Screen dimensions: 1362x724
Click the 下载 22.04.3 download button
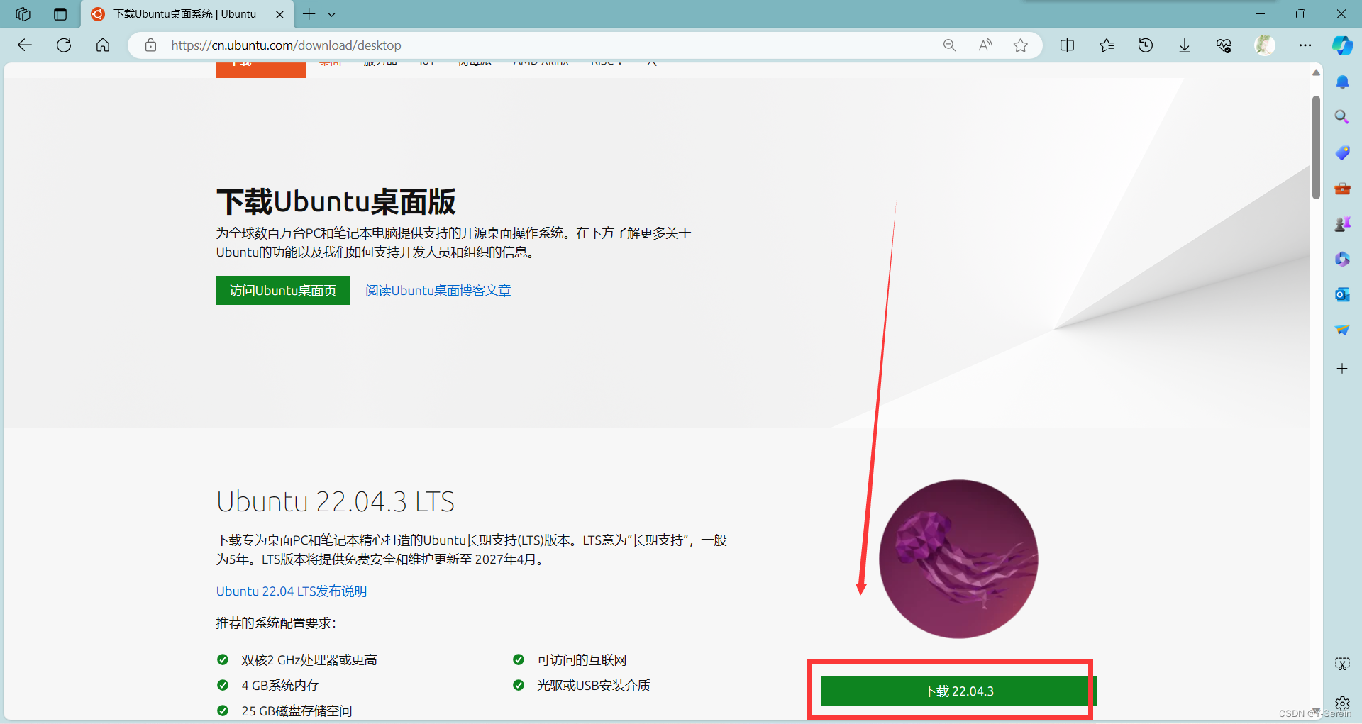pyautogui.click(x=959, y=691)
